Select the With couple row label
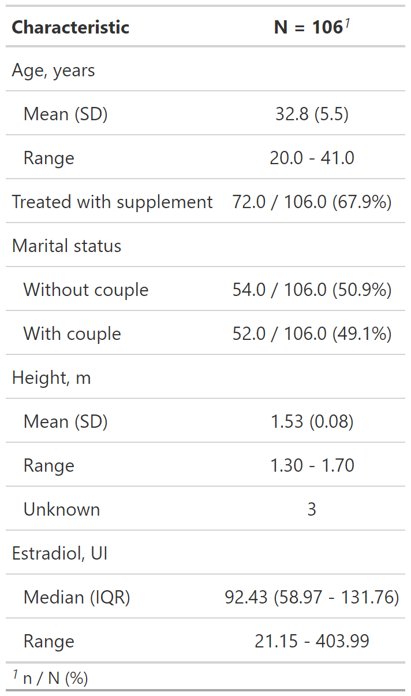Image resolution: width=411 pixels, height=696 pixels. pos(72,334)
